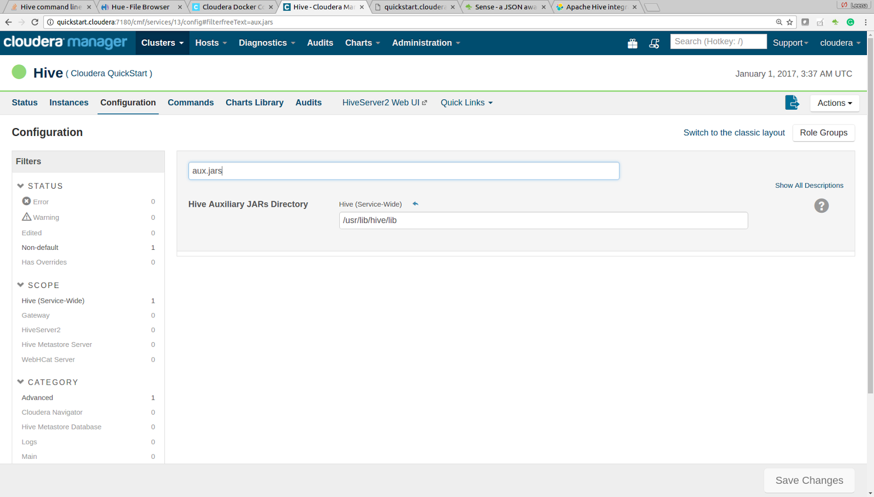Open the running commands icon
This screenshot has height=497, width=874.
(x=654, y=43)
